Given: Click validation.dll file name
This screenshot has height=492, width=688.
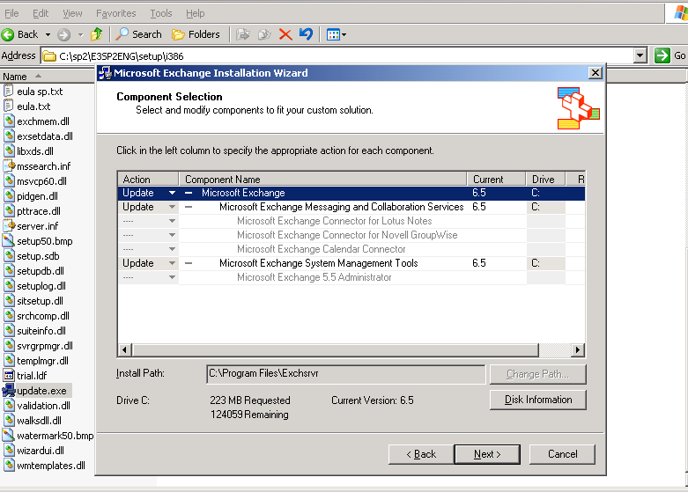Looking at the screenshot, I should tap(43, 406).
